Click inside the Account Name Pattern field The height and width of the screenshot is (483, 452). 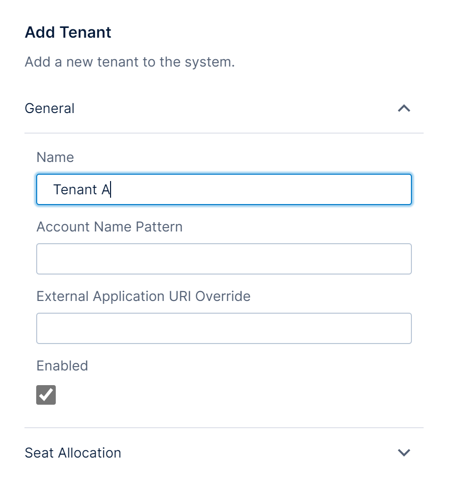(x=224, y=259)
